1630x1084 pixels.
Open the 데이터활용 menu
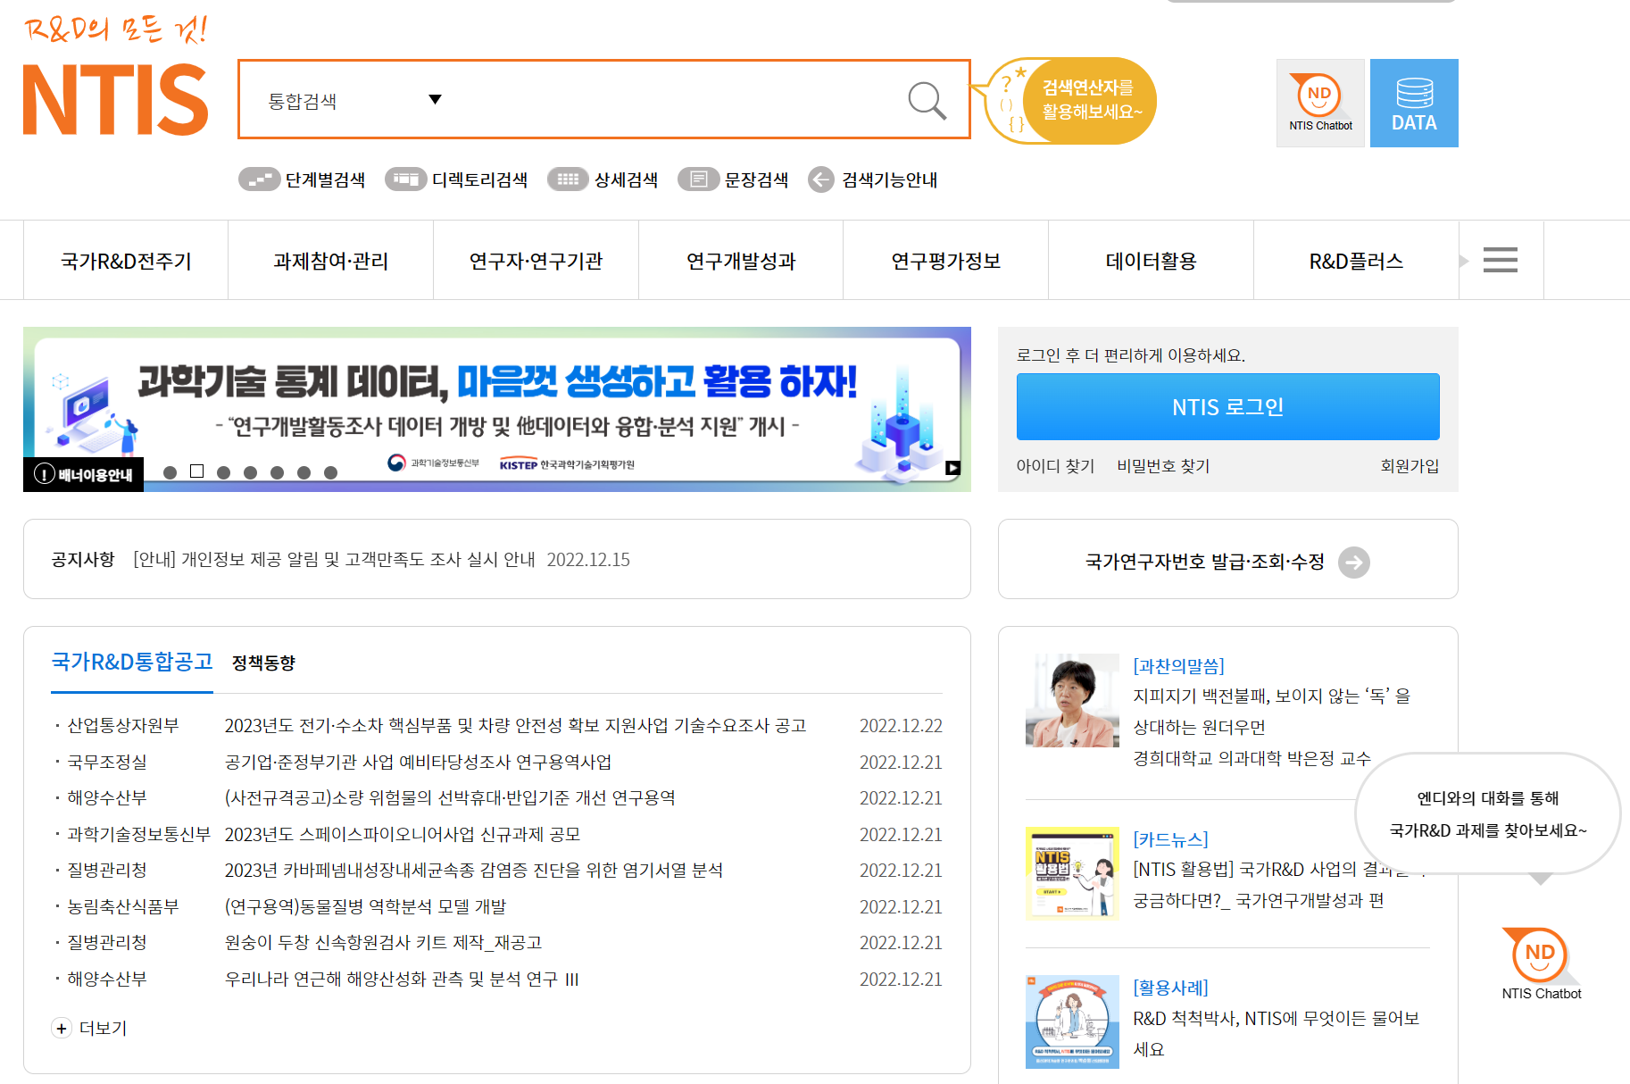[1150, 260]
